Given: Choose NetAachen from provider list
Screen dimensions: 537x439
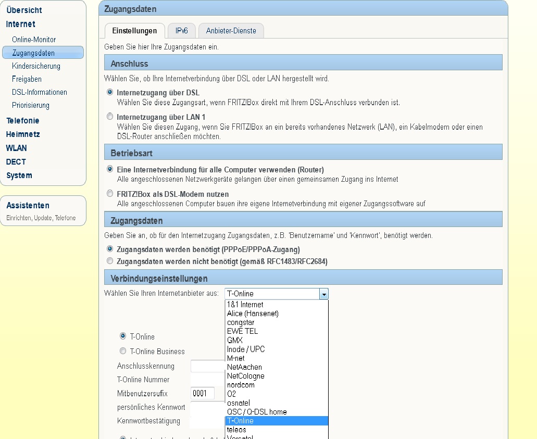Looking at the screenshot, I should [x=277, y=367].
